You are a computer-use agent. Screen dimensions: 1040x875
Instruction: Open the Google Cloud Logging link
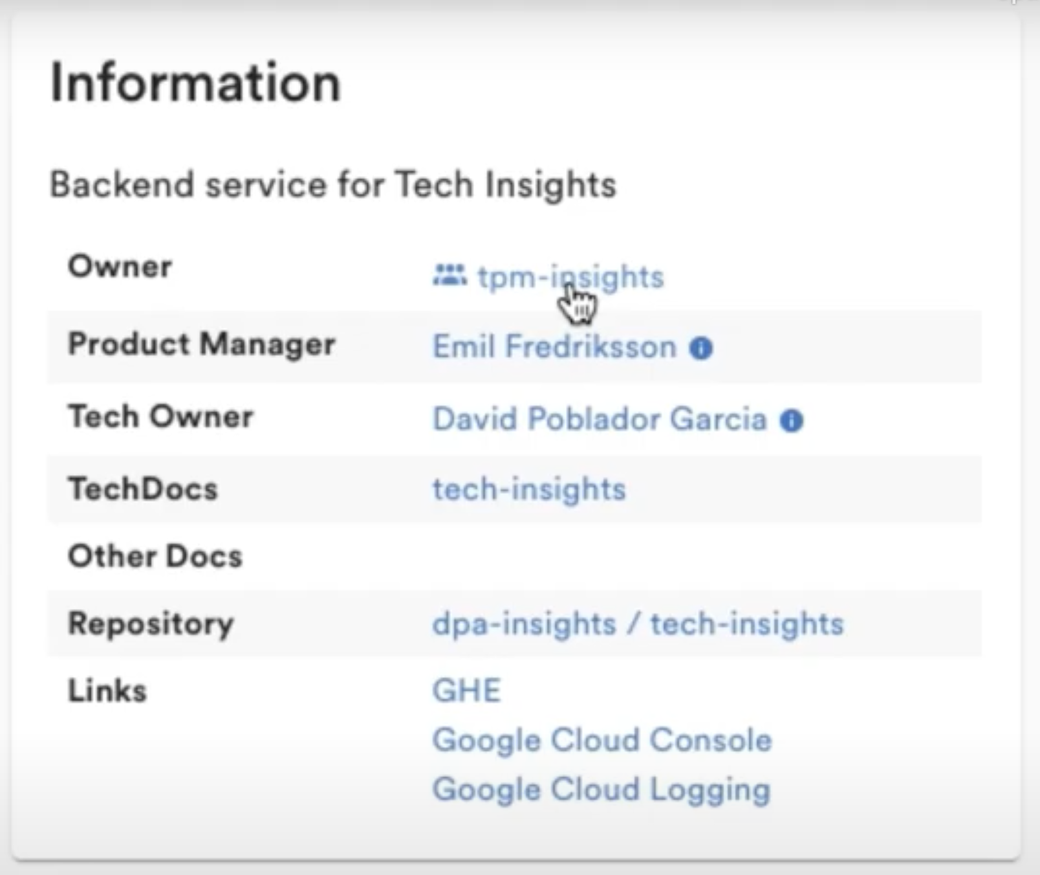[x=601, y=789]
